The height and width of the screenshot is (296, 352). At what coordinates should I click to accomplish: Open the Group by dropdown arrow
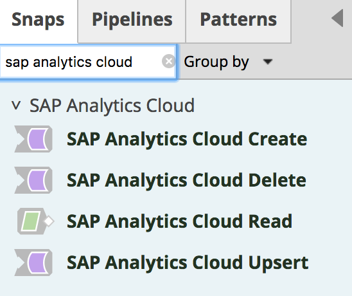click(x=268, y=62)
